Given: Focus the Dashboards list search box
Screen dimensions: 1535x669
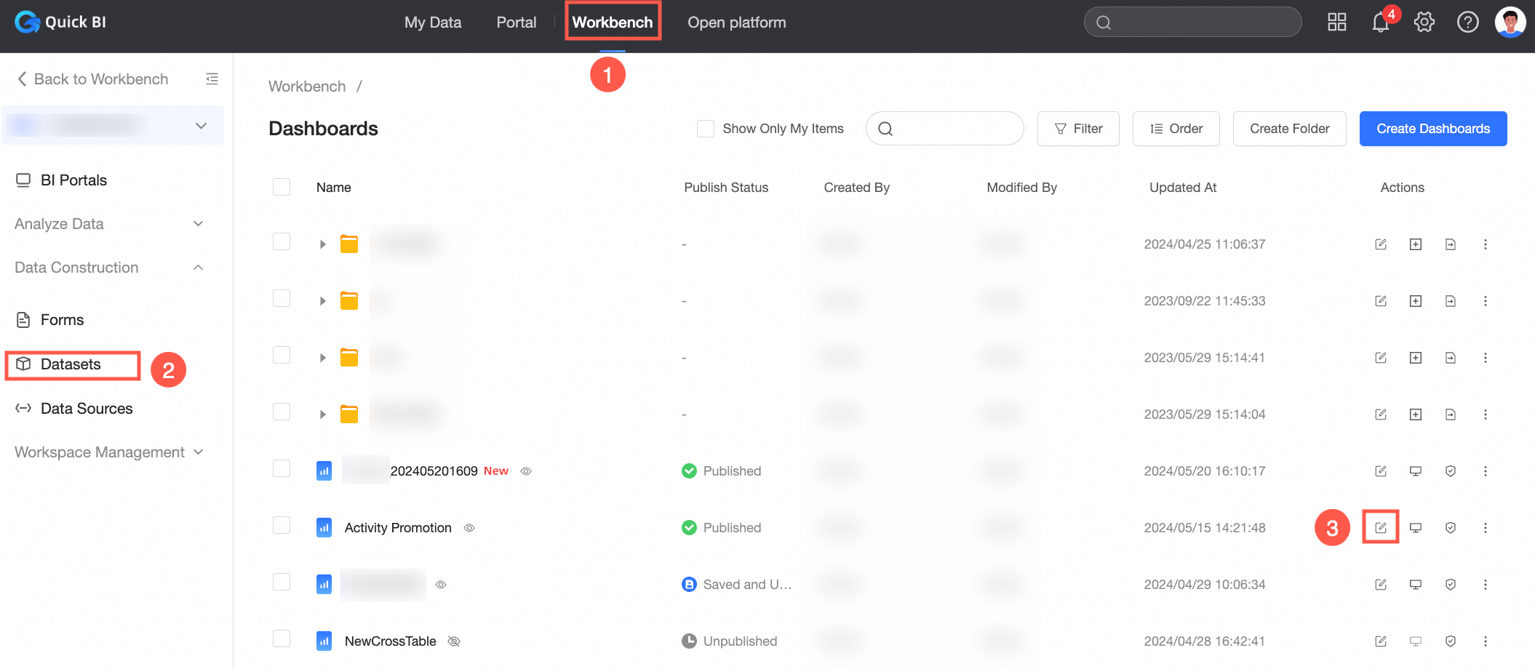Looking at the screenshot, I should click(x=945, y=129).
